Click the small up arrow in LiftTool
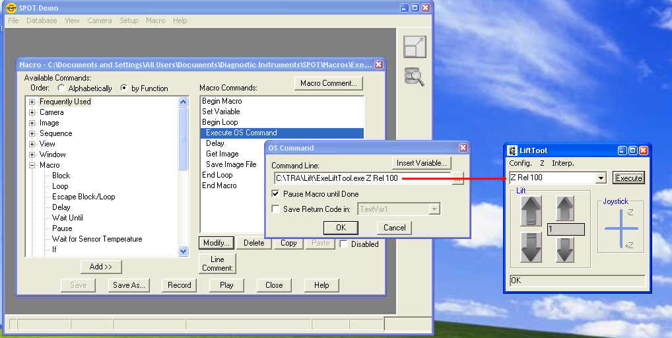The height and width of the screenshot is (338, 672). point(565,208)
